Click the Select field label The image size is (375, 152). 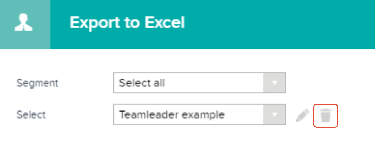(31, 115)
